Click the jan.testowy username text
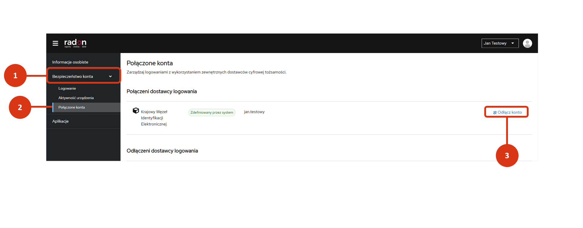This screenshot has width=583, height=228. pos(254,112)
